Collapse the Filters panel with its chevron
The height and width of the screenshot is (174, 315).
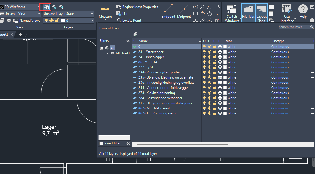[x=128, y=40]
